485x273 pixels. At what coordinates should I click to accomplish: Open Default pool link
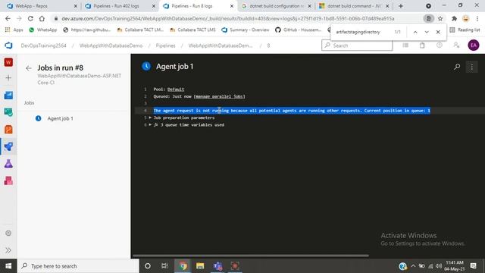point(176,89)
